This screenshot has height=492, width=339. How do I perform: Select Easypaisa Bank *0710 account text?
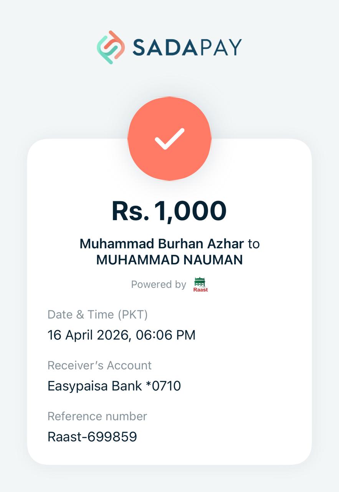(x=114, y=386)
